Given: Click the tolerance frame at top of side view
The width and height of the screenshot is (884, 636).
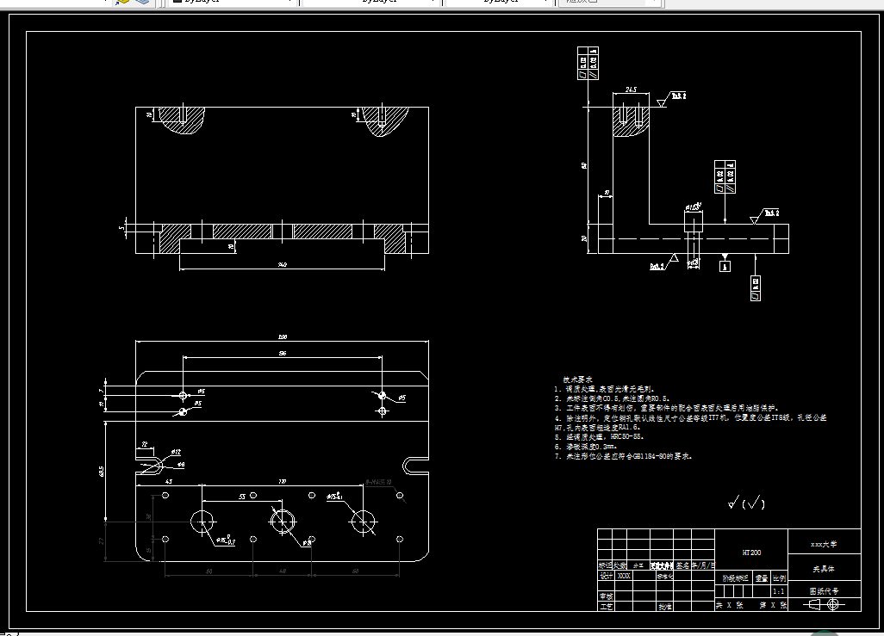Looking at the screenshot, I should point(588,63).
